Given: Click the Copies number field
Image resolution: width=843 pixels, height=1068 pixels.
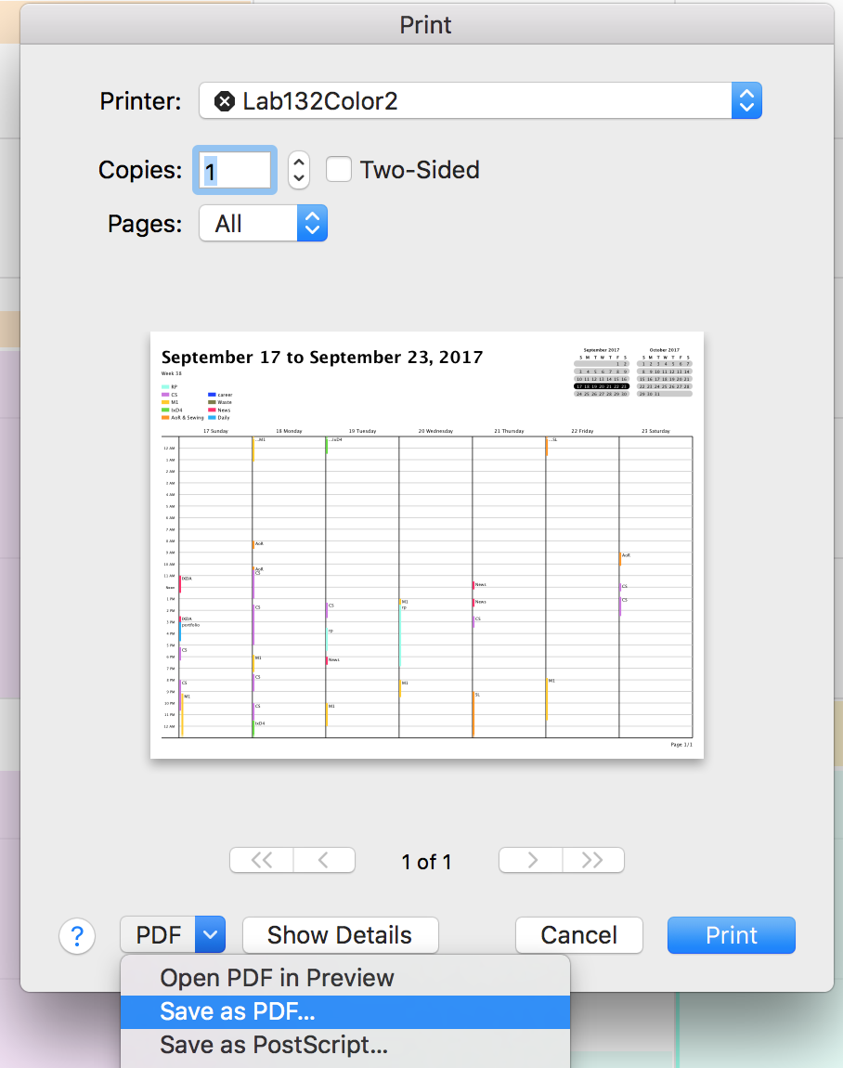Looking at the screenshot, I should (x=235, y=171).
